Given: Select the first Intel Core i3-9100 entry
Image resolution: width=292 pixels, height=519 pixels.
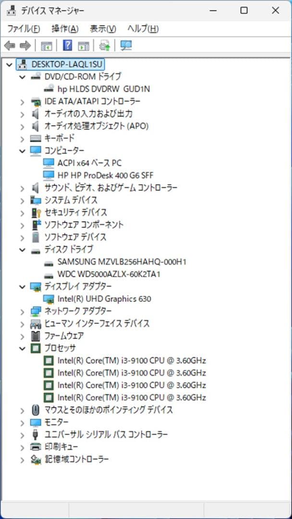Looking at the screenshot, I should click(132, 361).
